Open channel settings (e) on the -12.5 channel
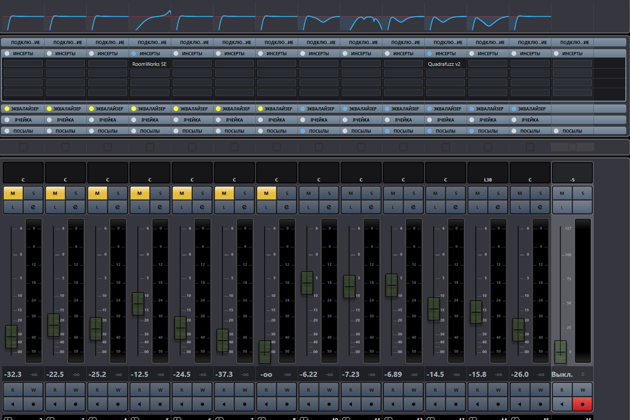Image resolution: width=630 pixels, height=420 pixels. 160,207
